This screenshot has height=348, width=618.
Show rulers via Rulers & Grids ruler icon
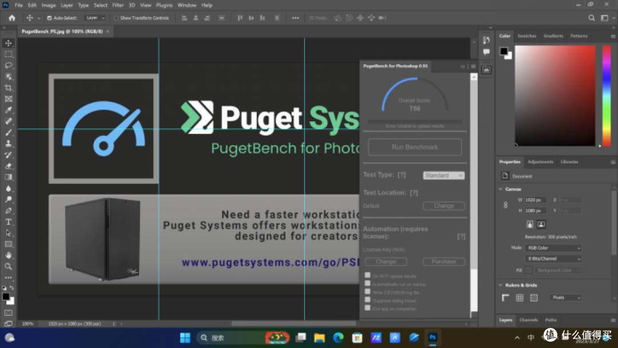505,298
